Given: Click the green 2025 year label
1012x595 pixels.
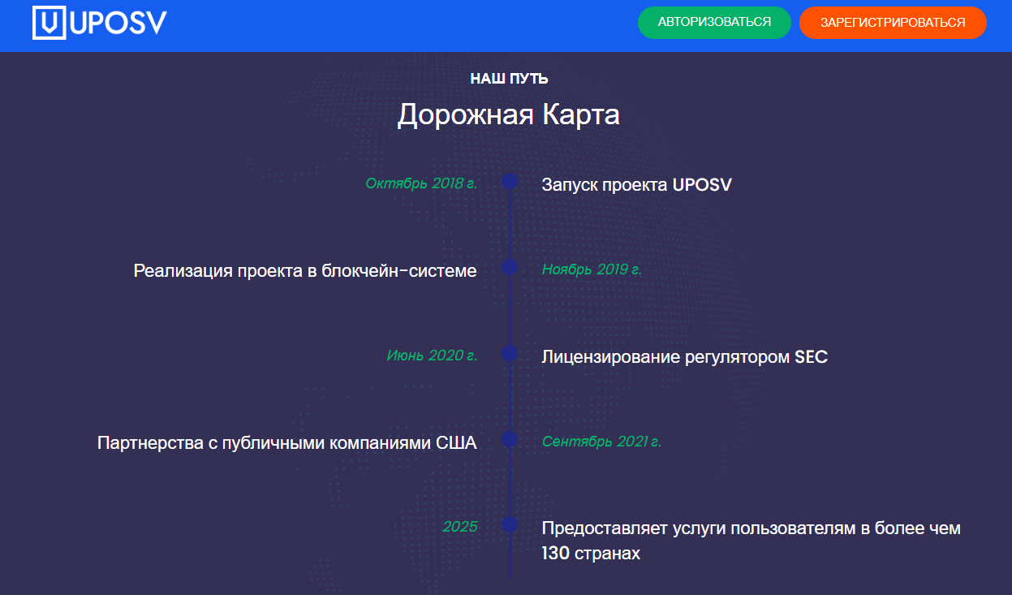Looking at the screenshot, I should tap(459, 527).
